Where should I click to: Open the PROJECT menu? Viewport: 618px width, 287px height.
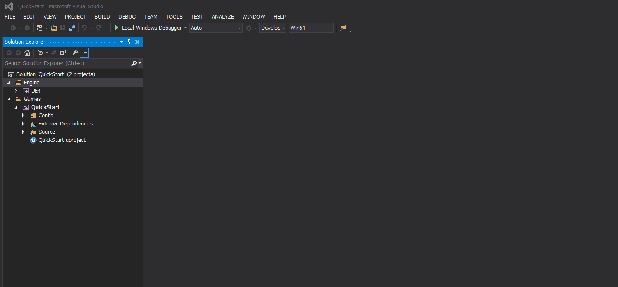(76, 17)
